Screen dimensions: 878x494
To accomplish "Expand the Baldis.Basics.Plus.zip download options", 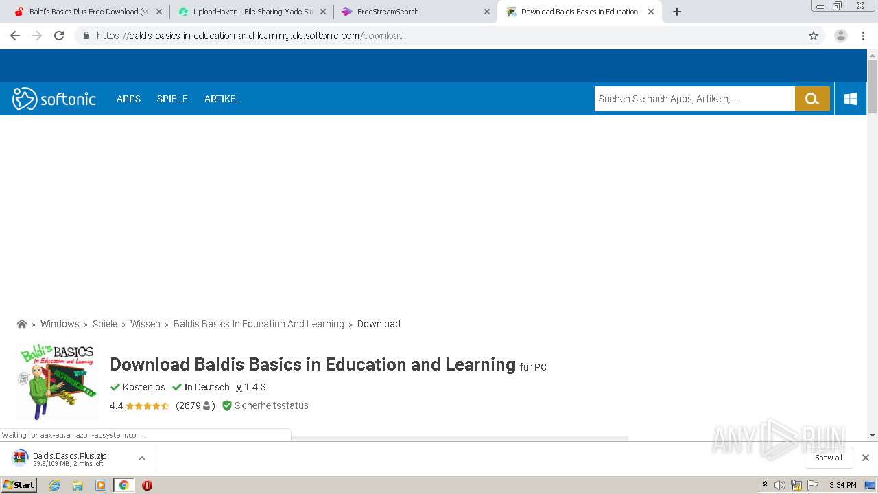I will click(142, 458).
